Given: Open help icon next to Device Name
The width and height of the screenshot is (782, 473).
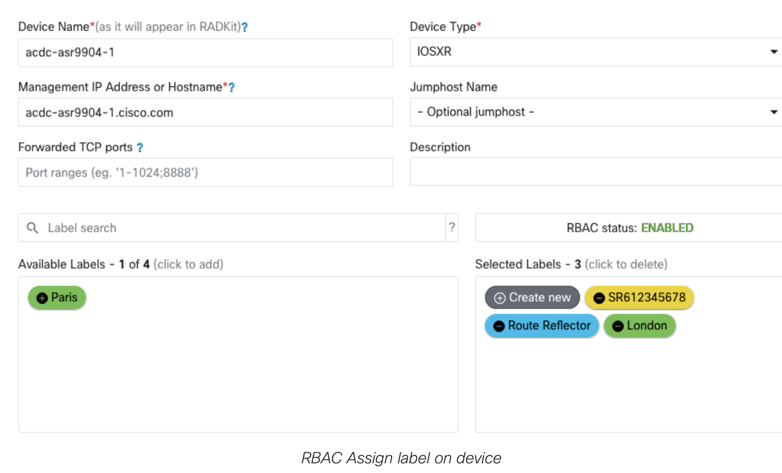Looking at the screenshot, I should coord(245,27).
